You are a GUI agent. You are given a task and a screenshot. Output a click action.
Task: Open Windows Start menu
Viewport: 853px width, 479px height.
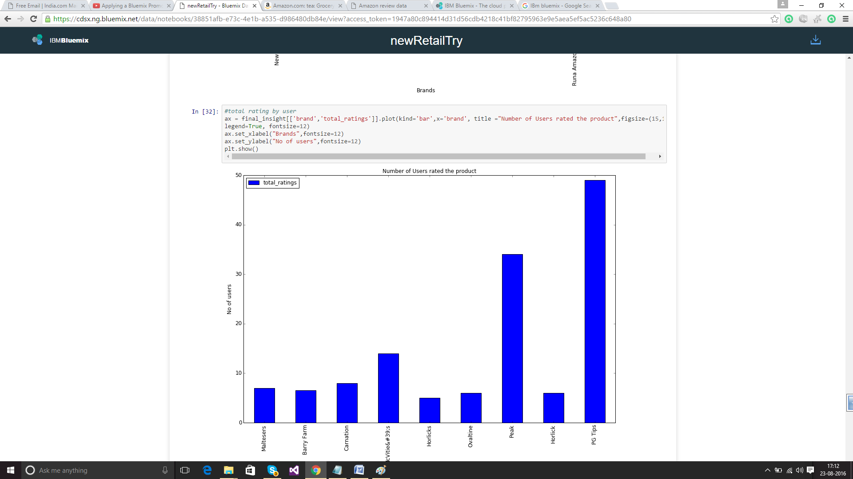pyautogui.click(x=11, y=470)
